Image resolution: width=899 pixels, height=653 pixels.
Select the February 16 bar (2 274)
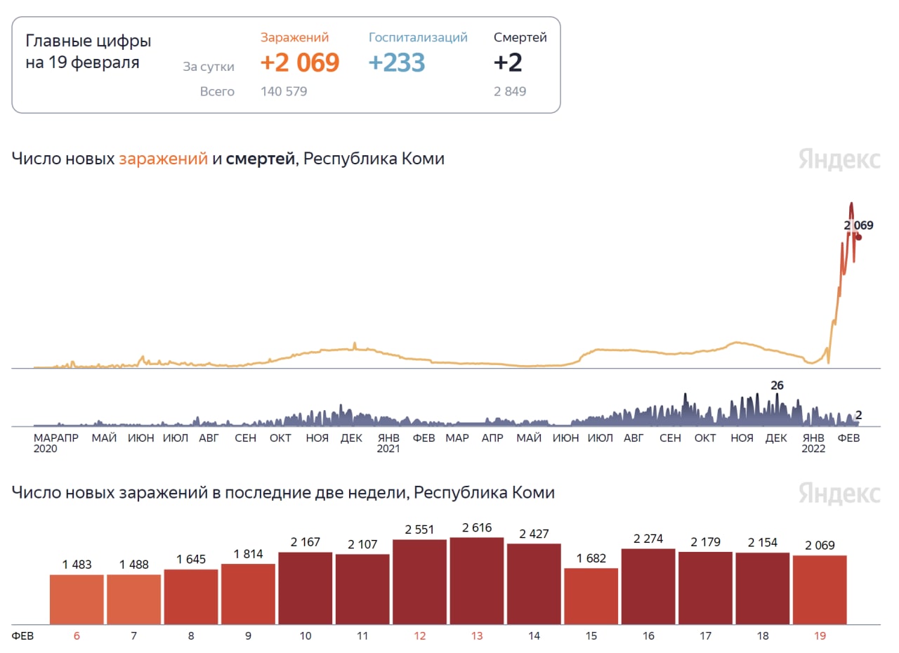648,586
